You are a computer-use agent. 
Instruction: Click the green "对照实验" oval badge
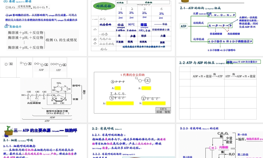(104, 6)
